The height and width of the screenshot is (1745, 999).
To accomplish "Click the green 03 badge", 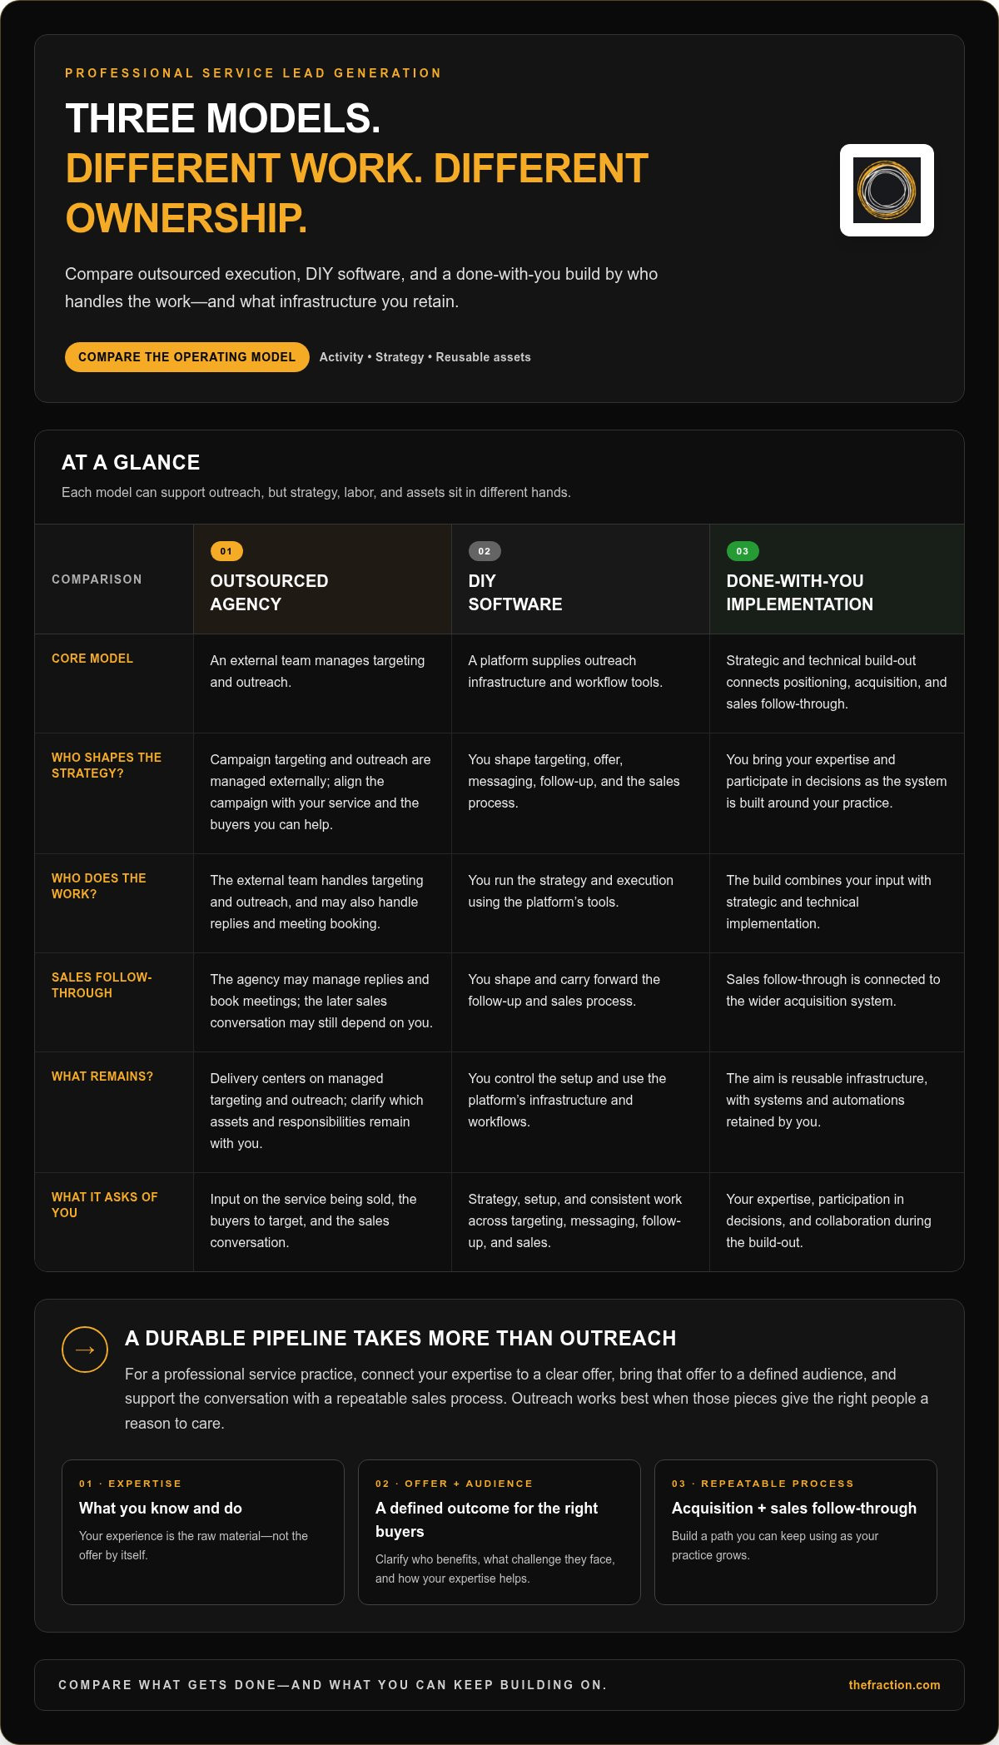I will [x=743, y=551].
